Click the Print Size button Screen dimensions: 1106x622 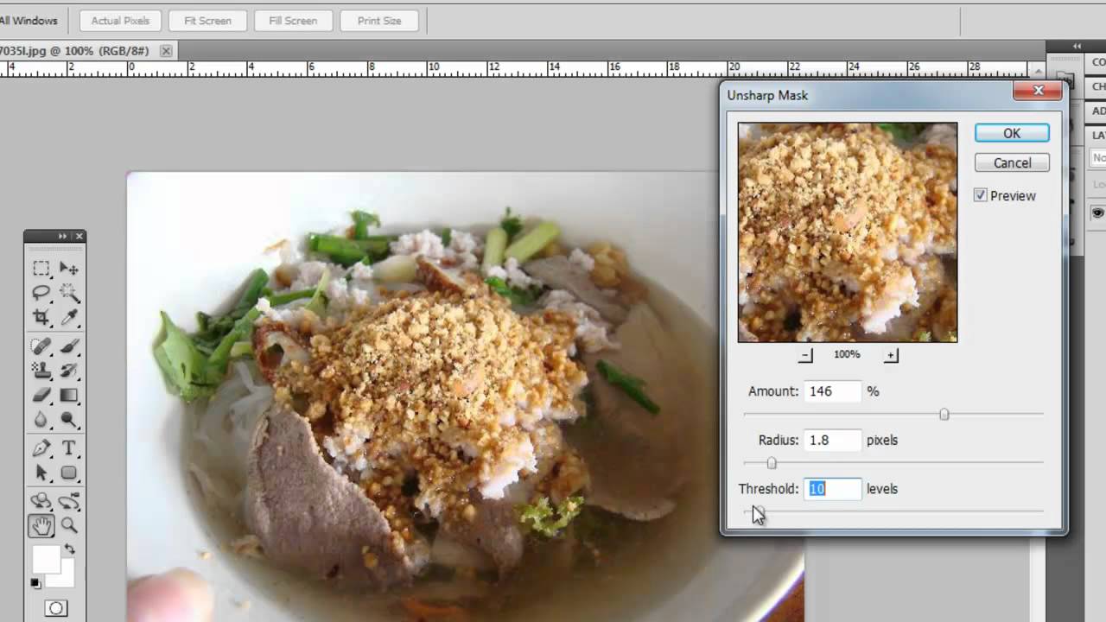coord(379,21)
